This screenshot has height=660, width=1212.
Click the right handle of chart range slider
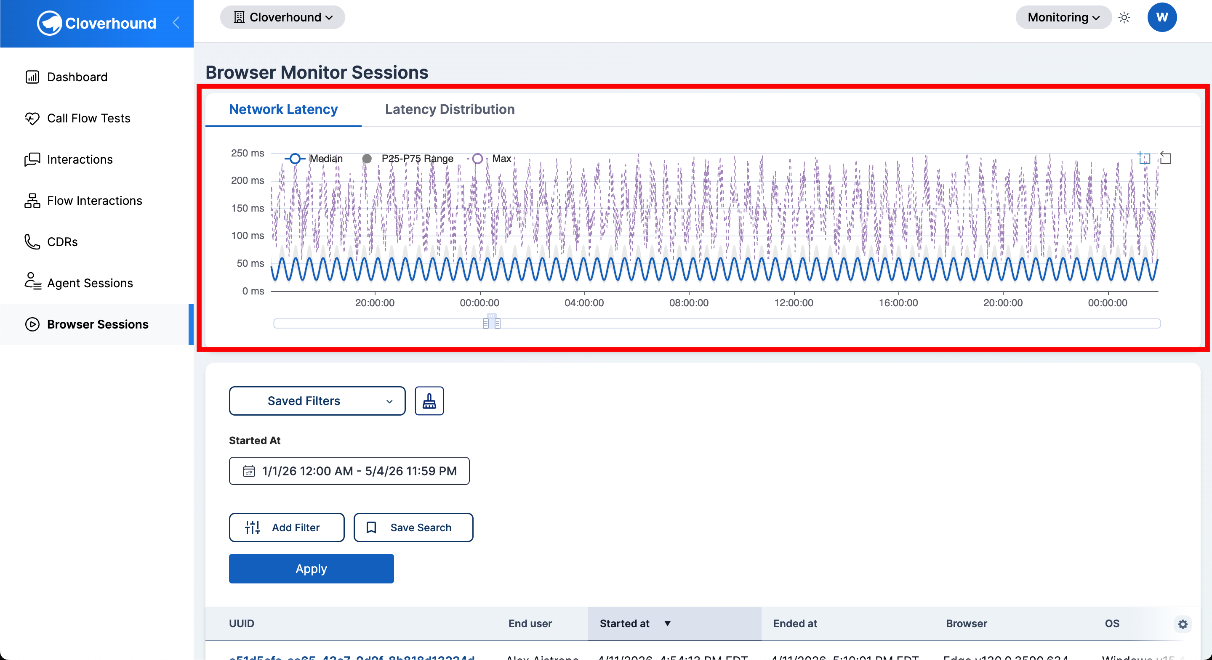(497, 323)
